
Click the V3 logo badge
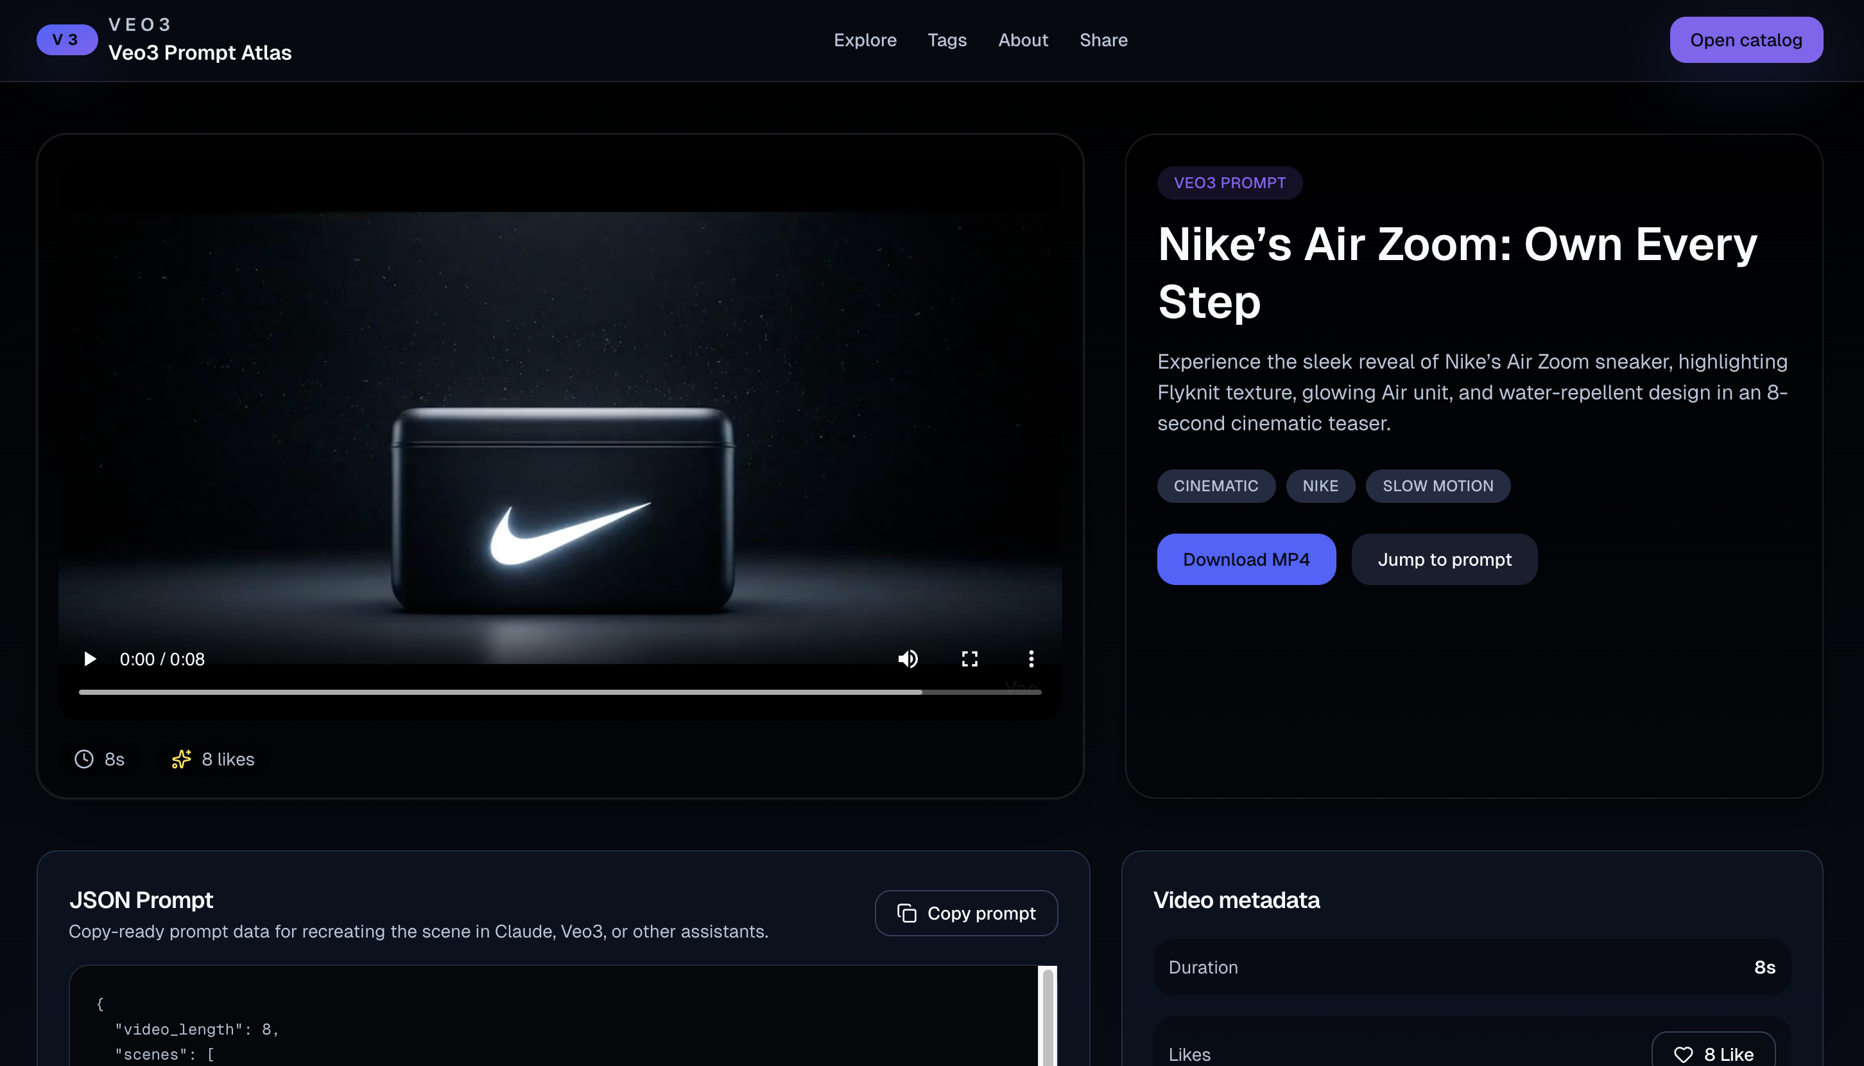coord(67,40)
